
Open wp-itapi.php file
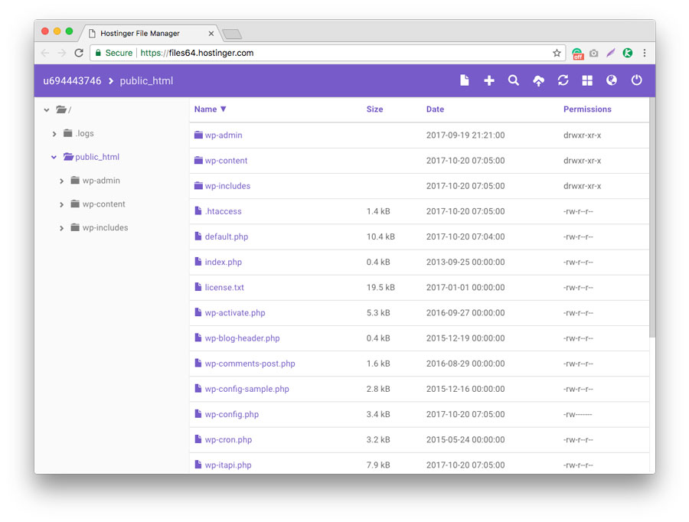click(x=228, y=465)
